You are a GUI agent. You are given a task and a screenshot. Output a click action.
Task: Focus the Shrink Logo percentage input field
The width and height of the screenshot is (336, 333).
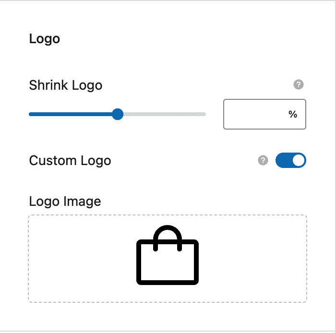264,114
